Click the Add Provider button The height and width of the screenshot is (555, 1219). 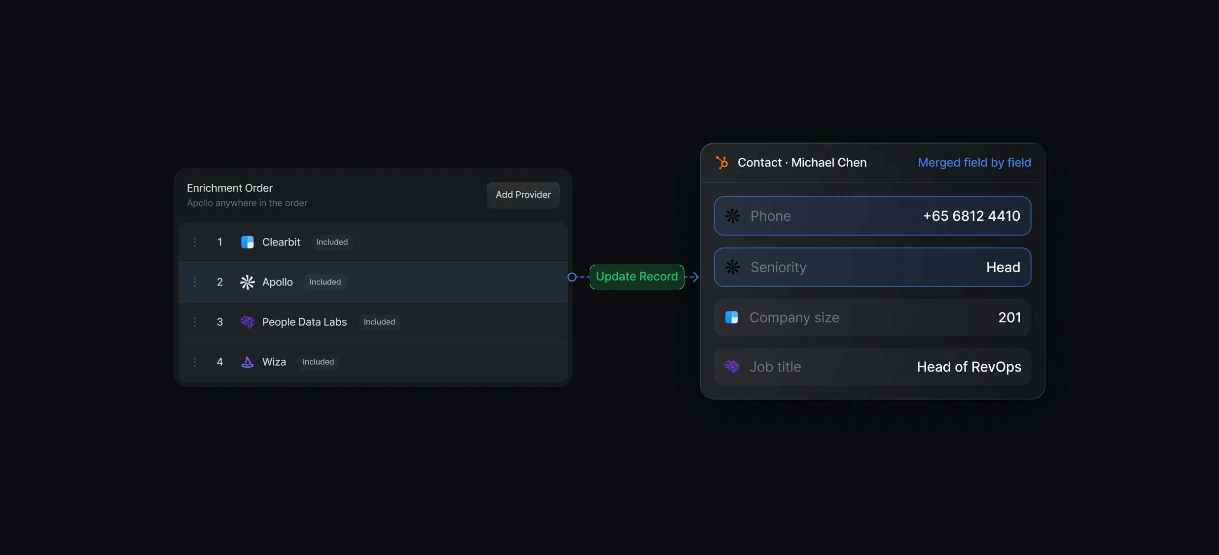(523, 195)
